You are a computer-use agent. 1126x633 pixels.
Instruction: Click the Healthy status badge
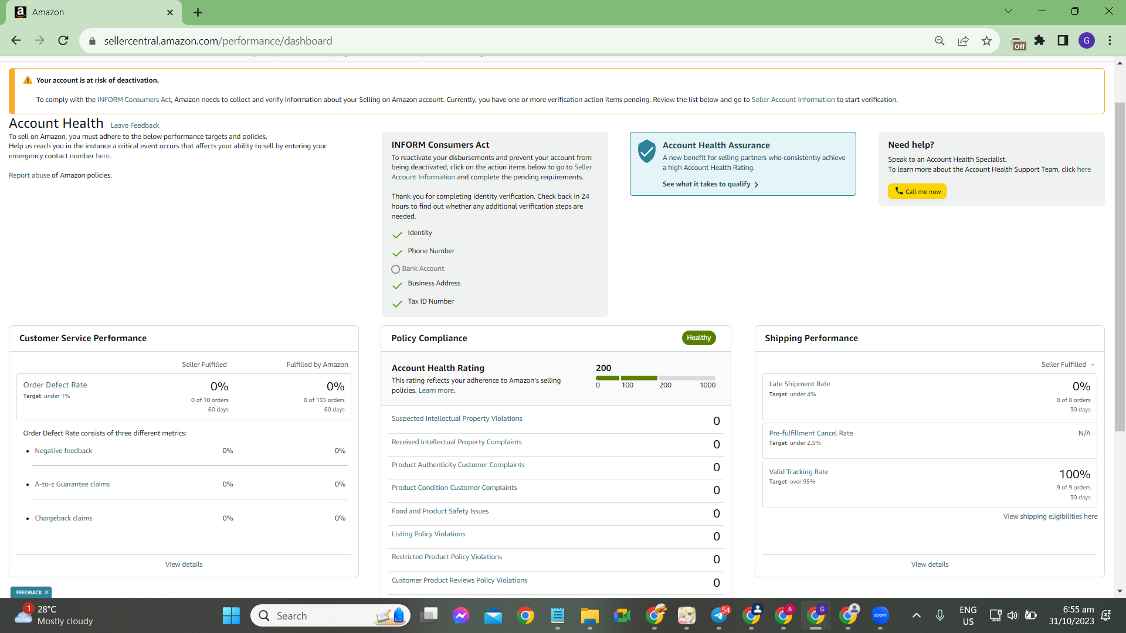[x=698, y=338]
